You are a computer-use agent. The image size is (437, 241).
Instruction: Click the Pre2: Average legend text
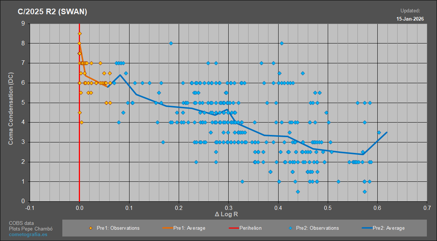[x=389, y=228]
